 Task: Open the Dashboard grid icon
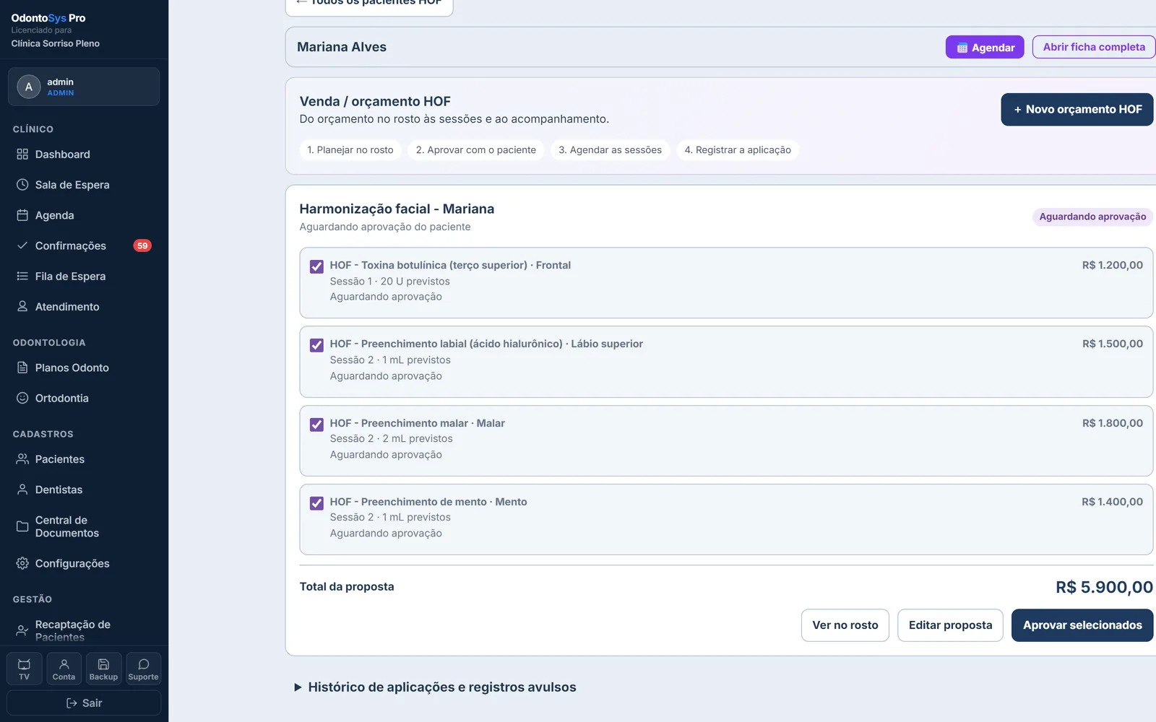pyautogui.click(x=22, y=155)
